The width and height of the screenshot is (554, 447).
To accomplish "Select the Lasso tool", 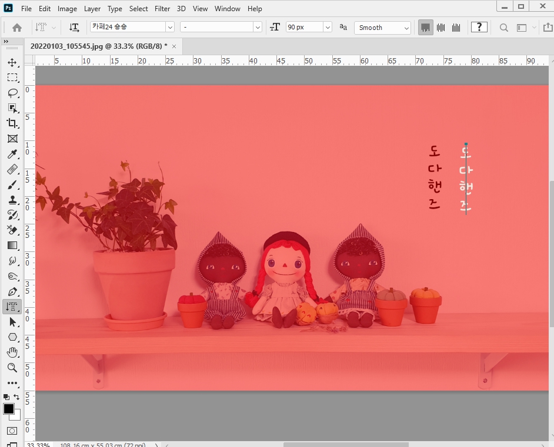I will pyautogui.click(x=12, y=93).
